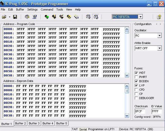Image resolution: width=165 pixels, height=131 pixels.
Task: Select Program Code address 0058 row label
Action: [9, 75]
